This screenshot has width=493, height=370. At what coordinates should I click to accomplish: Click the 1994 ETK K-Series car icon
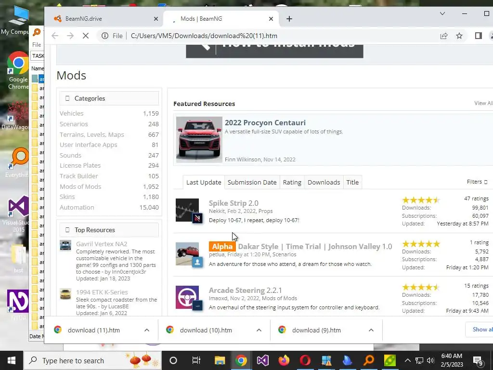65,294
